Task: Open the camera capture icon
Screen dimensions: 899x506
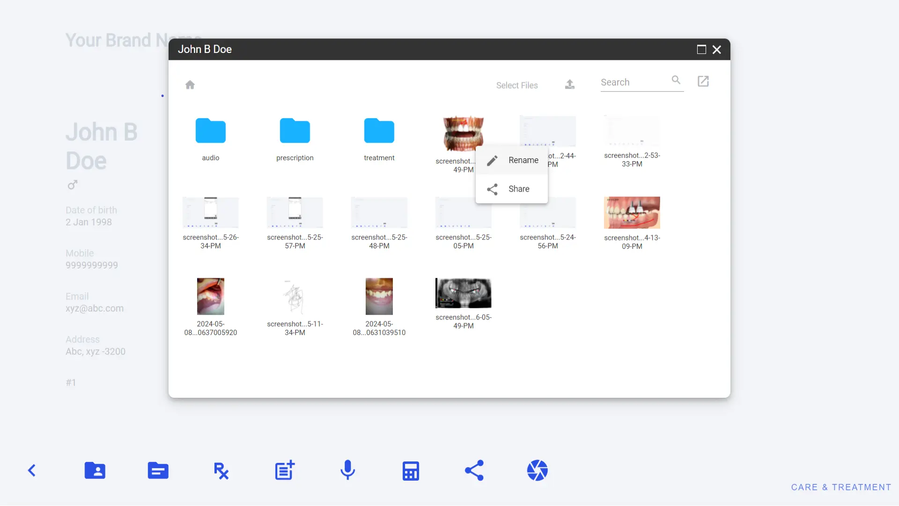Action: pos(537,470)
